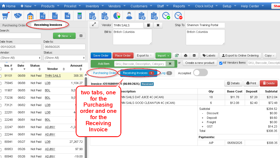This screenshot has width=280, height=158.
Task: Open the Inventory menu
Action: (95, 6)
